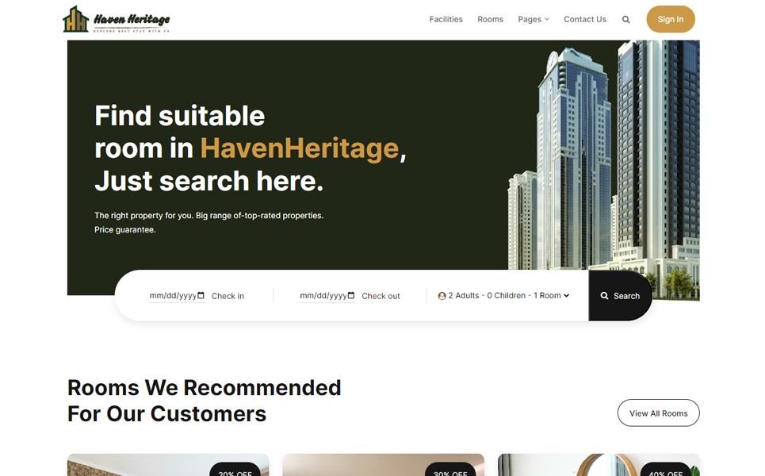Image resolution: width=765 pixels, height=476 pixels.
Task: Click the black Search button
Action: click(x=620, y=296)
